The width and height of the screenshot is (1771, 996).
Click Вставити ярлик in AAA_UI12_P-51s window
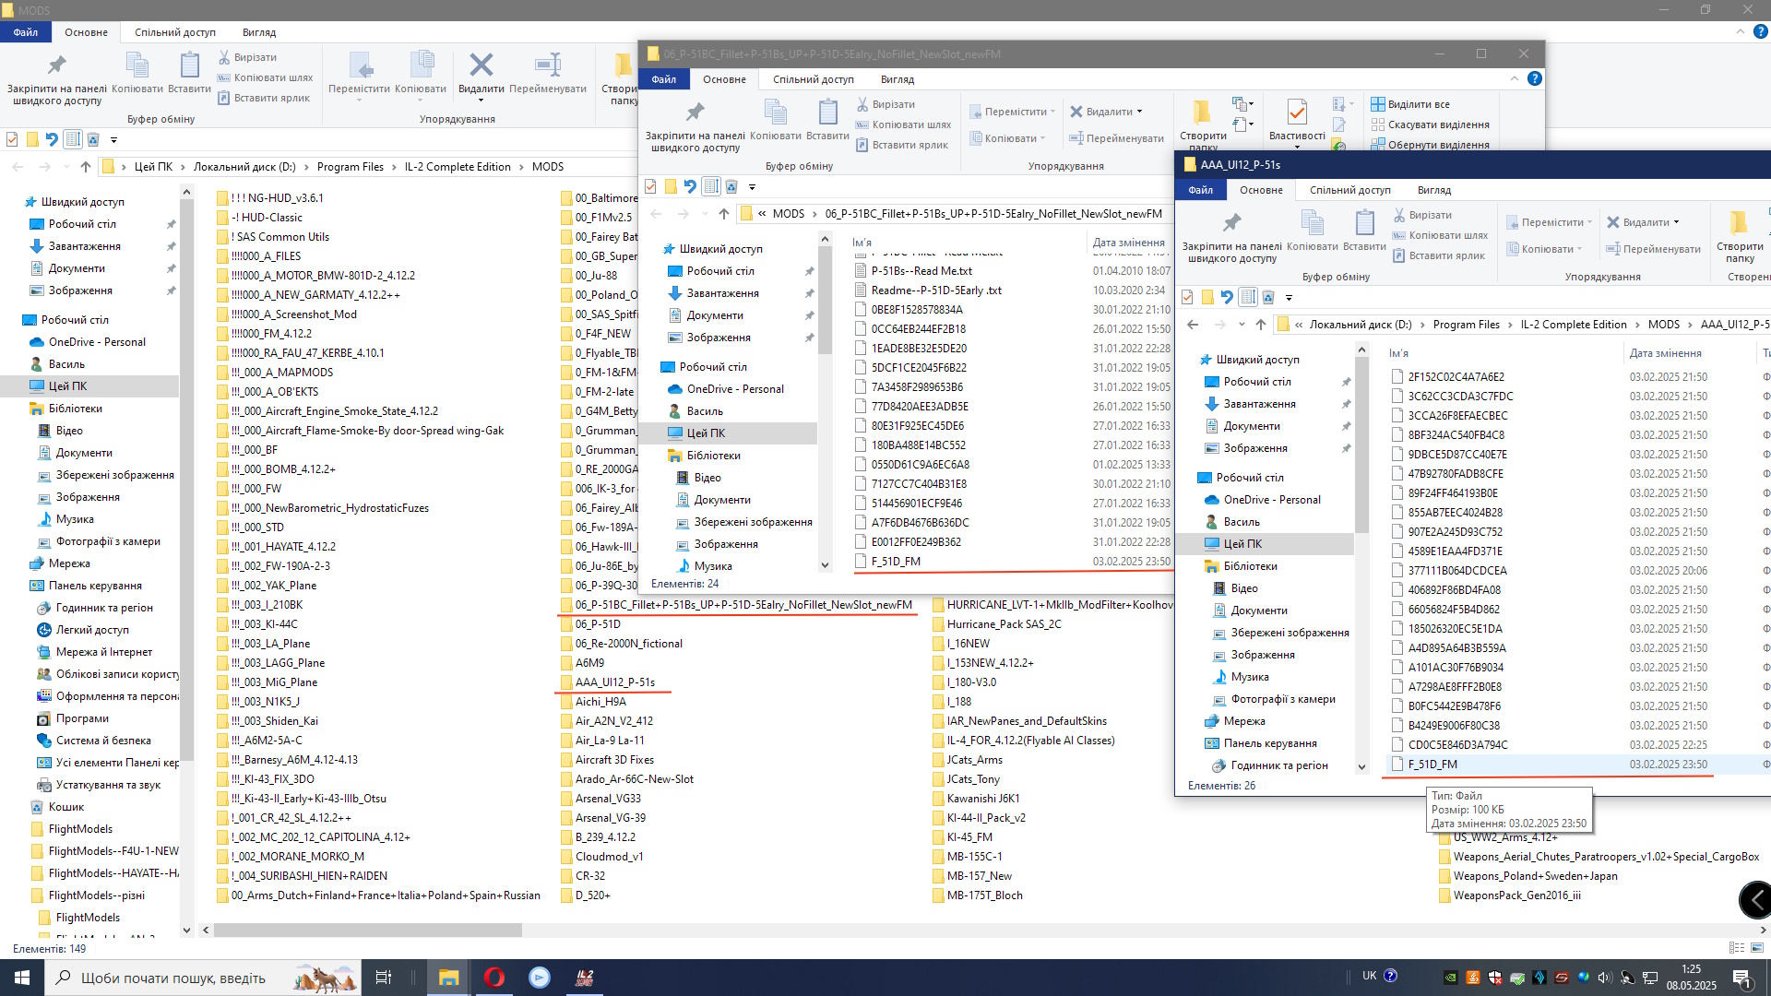coord(1446,255)
